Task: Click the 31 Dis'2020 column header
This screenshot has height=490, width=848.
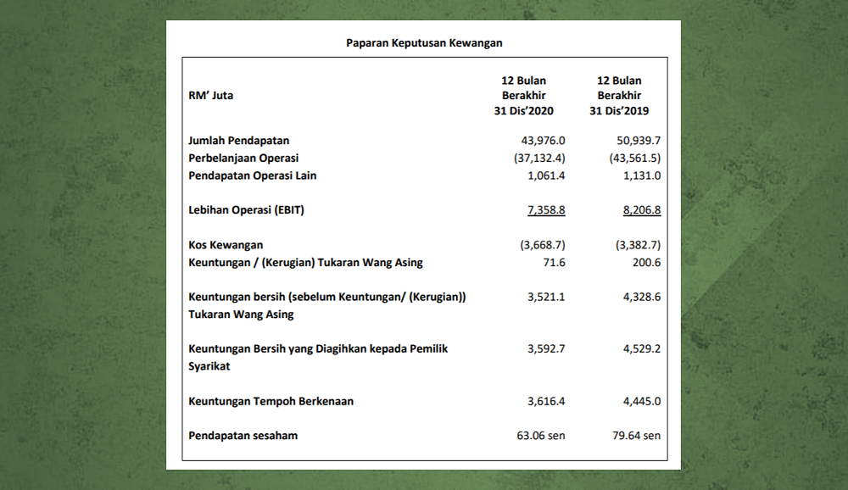Action: (x=523, y=96)
